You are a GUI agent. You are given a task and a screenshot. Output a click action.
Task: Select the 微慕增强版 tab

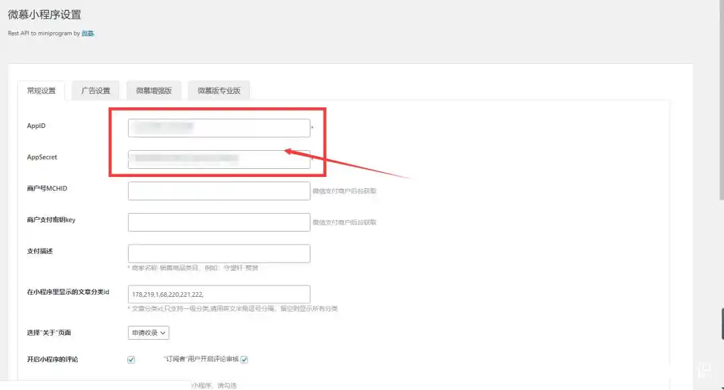point(154,90)
